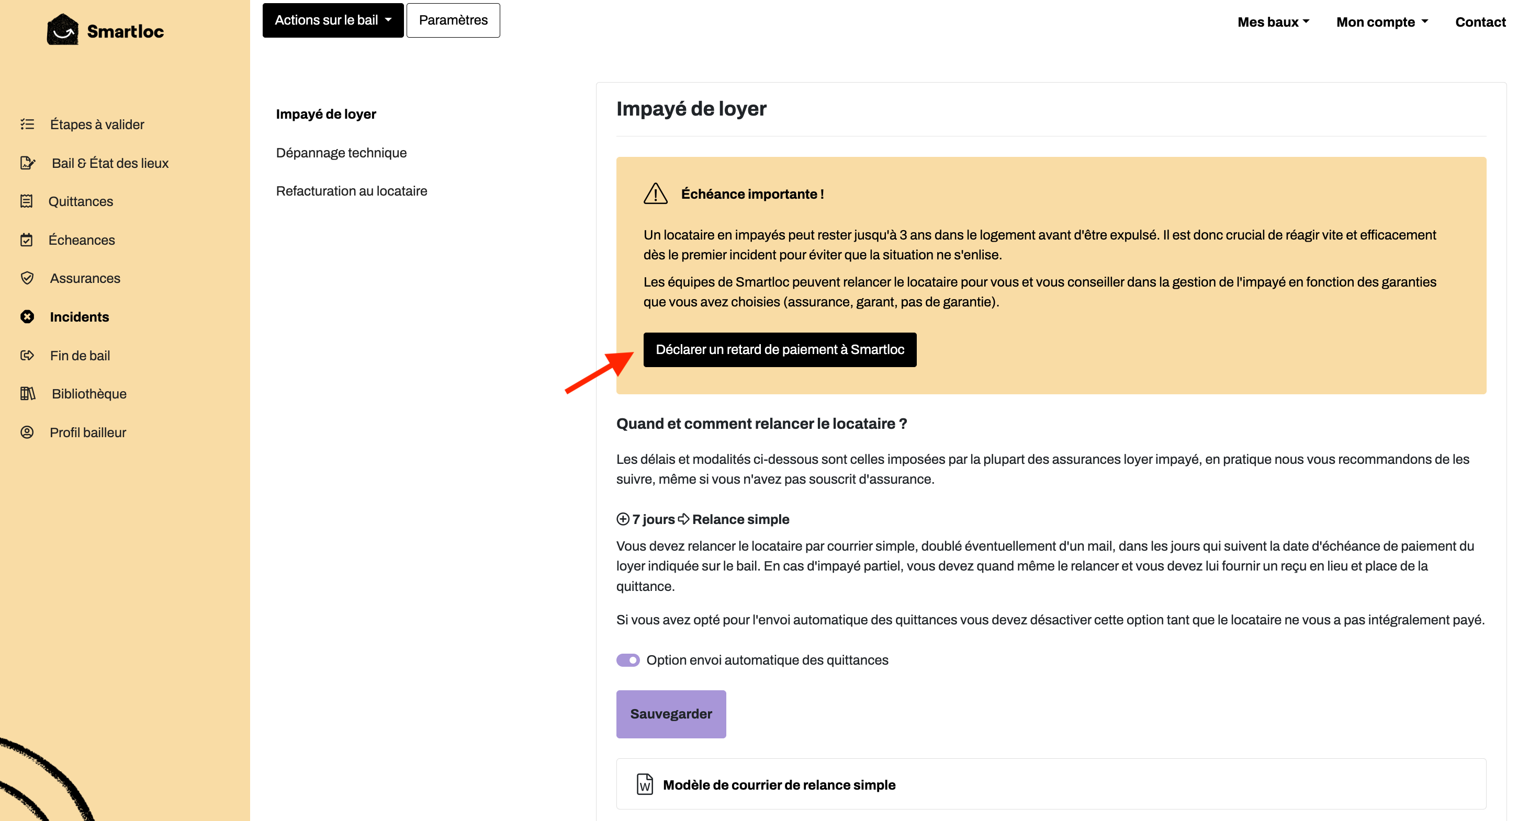Expand the Actions sur le bail dropdown
This screenshot has height=821, width=1529.
point(333,20)
